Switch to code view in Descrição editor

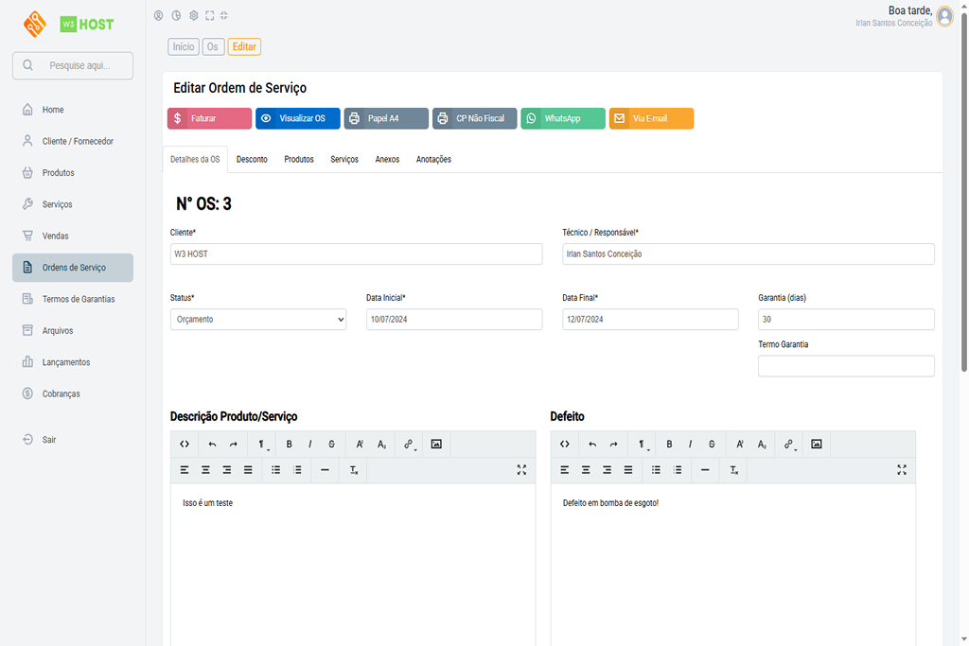185,444
